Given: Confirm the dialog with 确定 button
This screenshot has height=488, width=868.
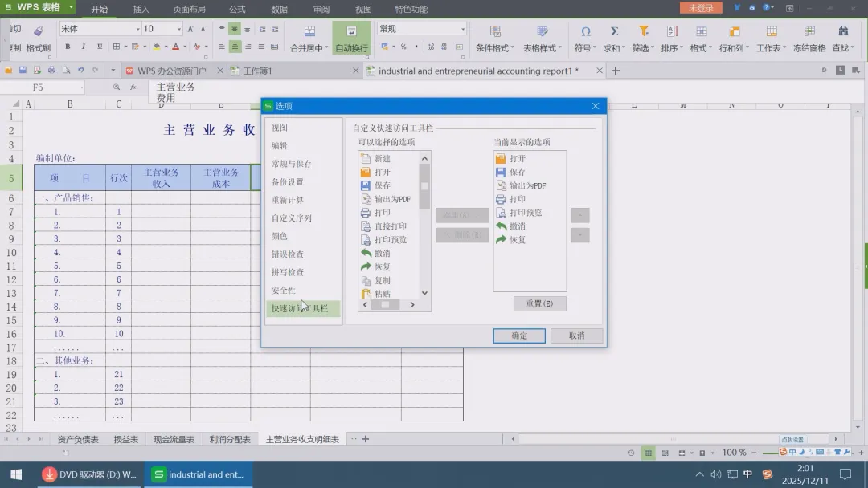Looking at the screenshot, I should pyautogui.click(x=519, y=335).
